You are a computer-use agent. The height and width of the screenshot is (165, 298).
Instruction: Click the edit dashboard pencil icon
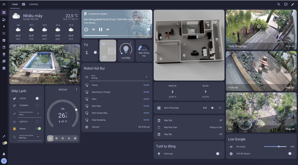pos(293,4)
